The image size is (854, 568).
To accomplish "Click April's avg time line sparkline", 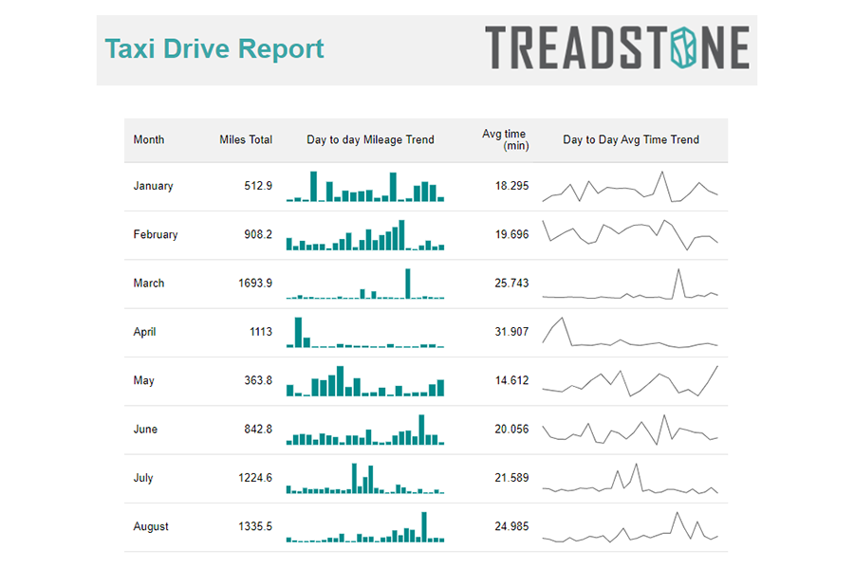I will point(630,332).
